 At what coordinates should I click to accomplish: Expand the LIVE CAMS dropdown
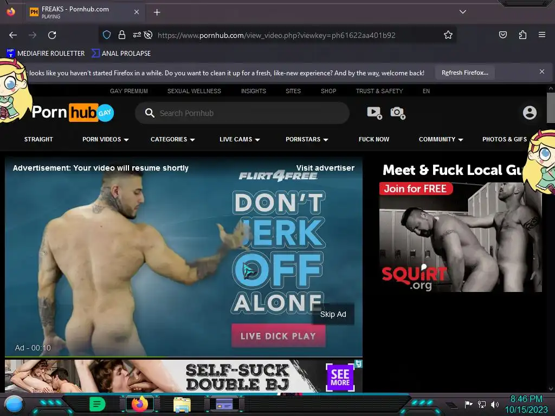pyautogui.click(x=240, y=139)
